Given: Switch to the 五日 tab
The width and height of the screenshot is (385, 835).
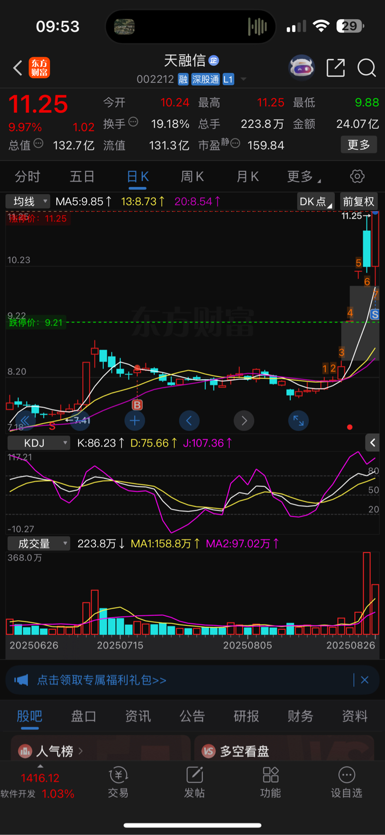Looking at the screenshot, I should (x=82, y=177).
